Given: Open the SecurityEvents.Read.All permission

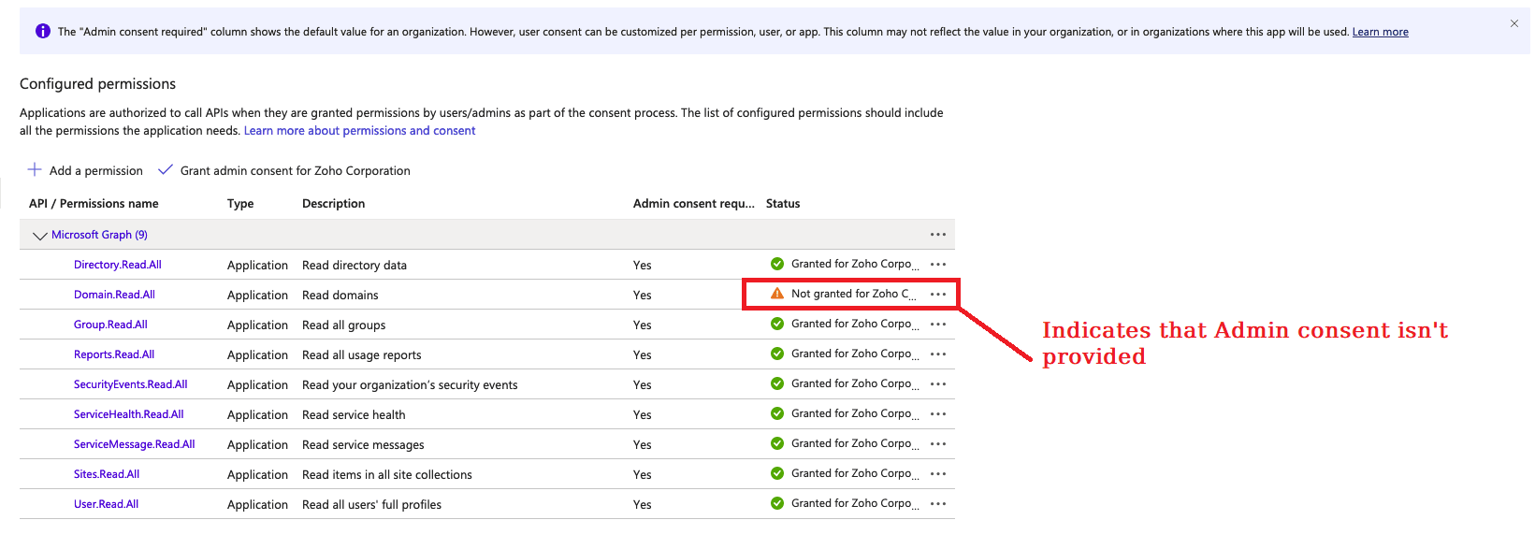Looking at the screenshot, I should point(130,384).
